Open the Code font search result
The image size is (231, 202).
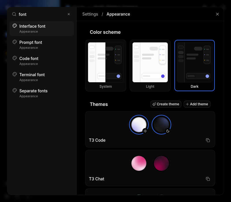(42, 61)
